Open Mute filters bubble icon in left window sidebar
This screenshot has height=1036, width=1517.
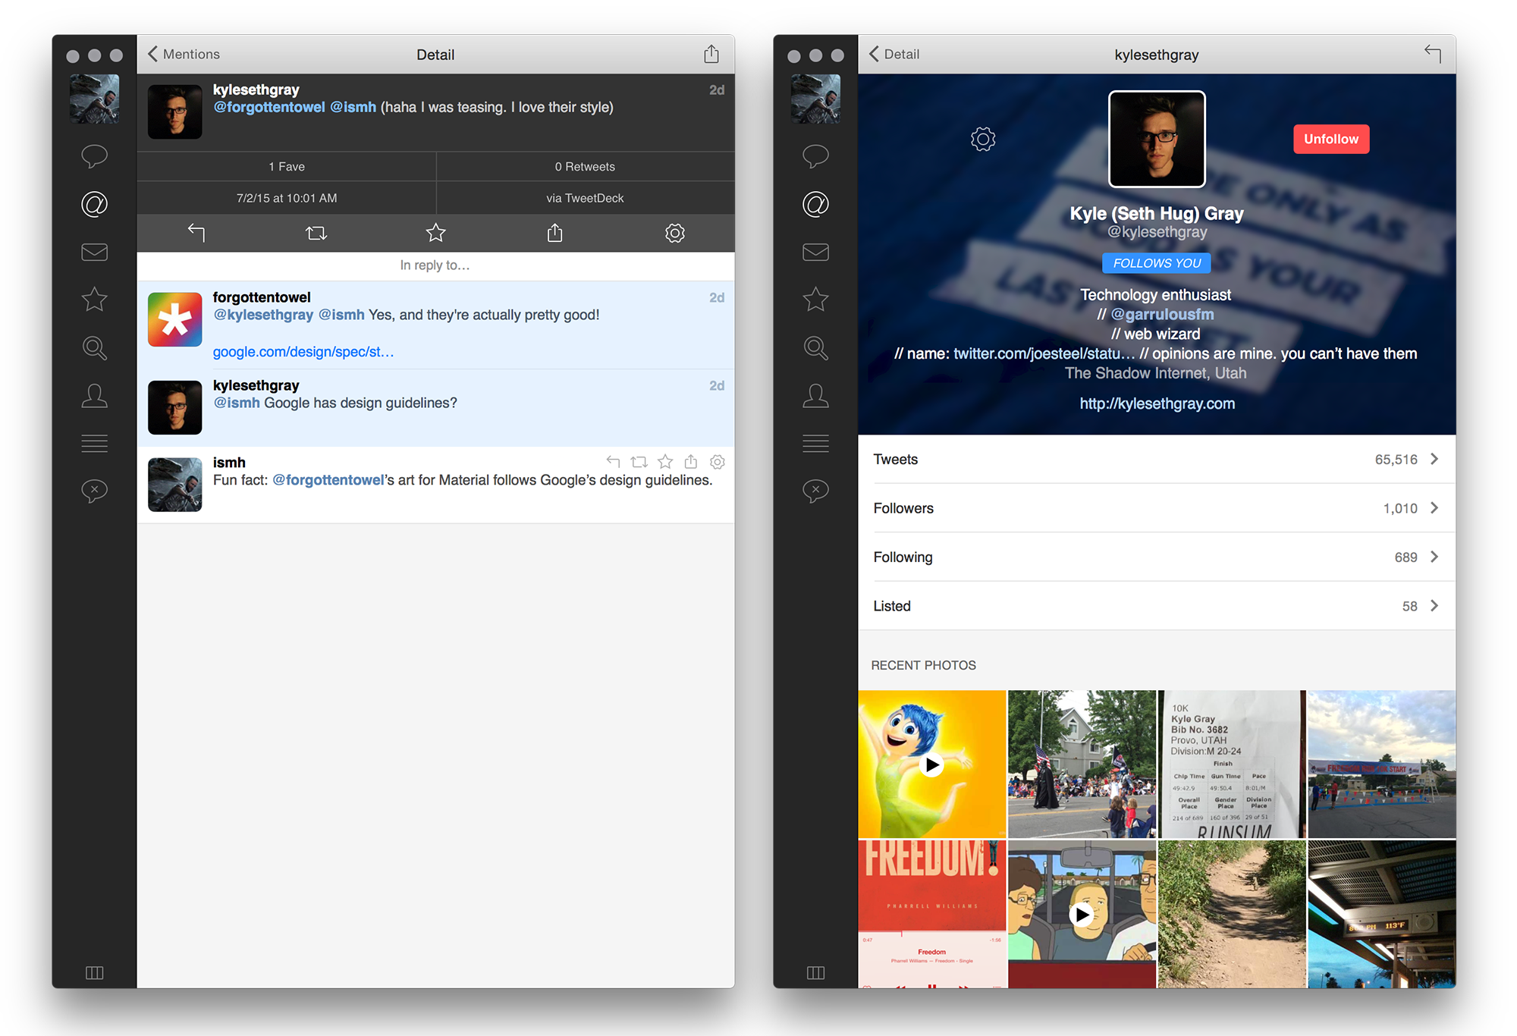coord(94,491)
